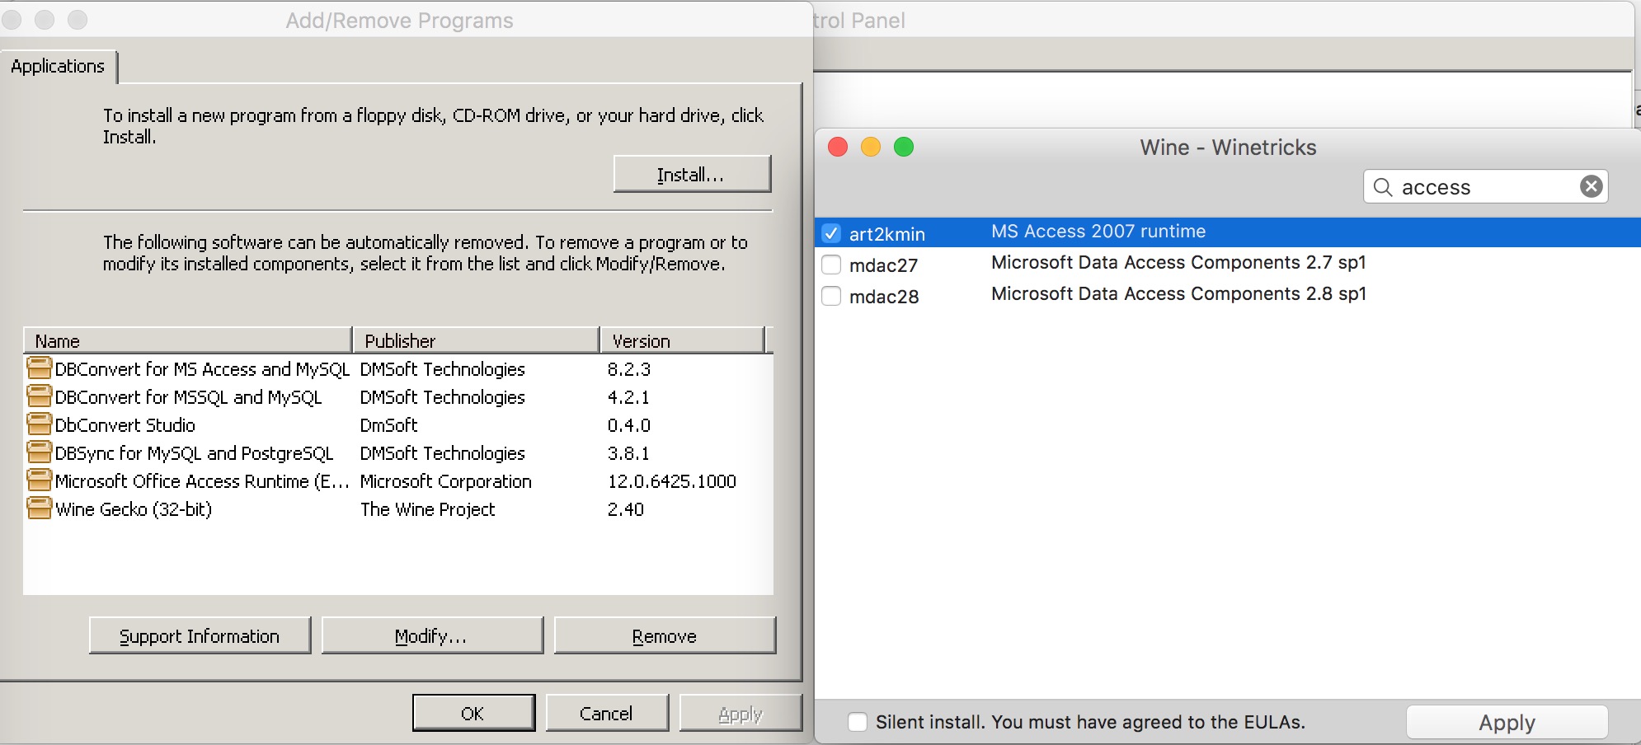Select the MS Access 2007 runtime row
Viewport: 1641px width, 745px height.
click(1228, 232)
